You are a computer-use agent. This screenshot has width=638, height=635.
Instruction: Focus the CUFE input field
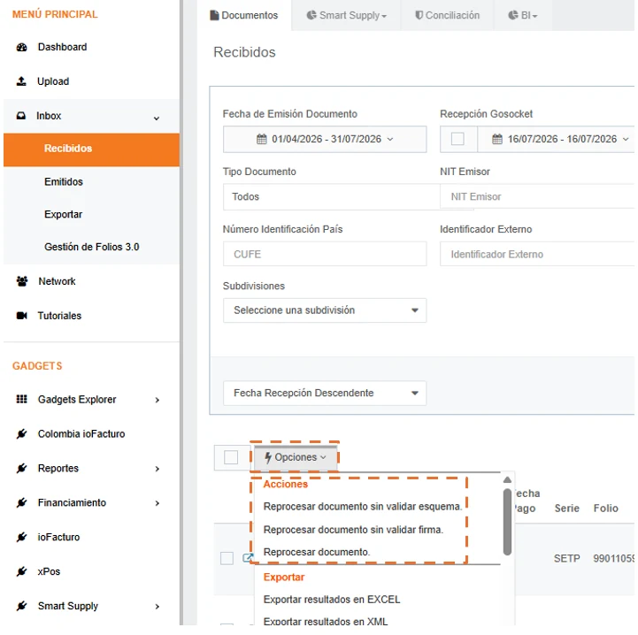click(325, 254)
